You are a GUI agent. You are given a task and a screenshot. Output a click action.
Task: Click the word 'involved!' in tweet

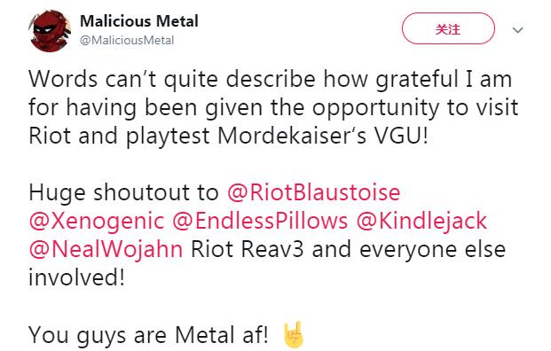(x=76, y=277)
